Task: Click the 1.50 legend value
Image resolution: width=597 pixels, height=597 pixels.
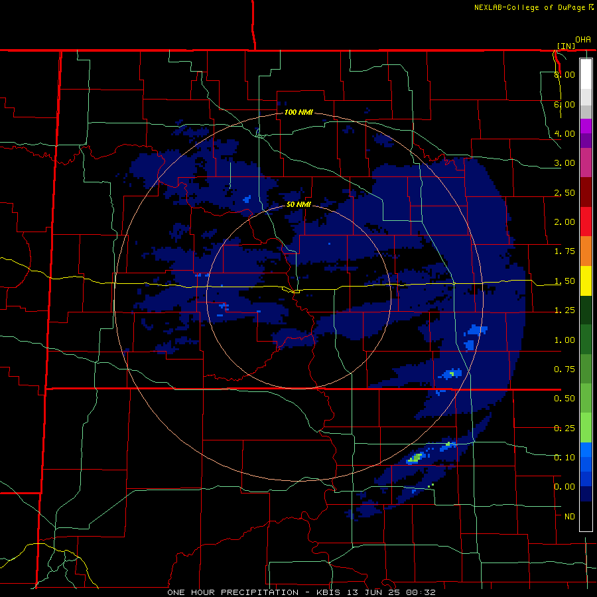Action: [x=564, y=281]
